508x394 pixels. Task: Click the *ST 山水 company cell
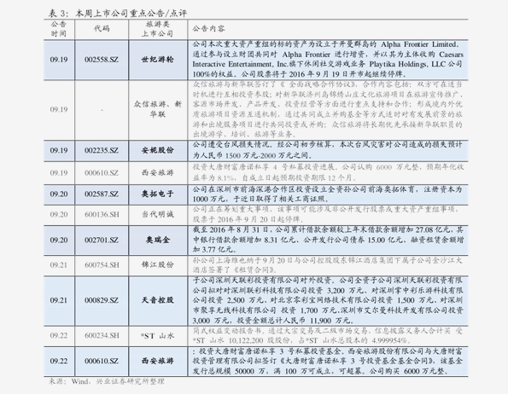point(157,336)
